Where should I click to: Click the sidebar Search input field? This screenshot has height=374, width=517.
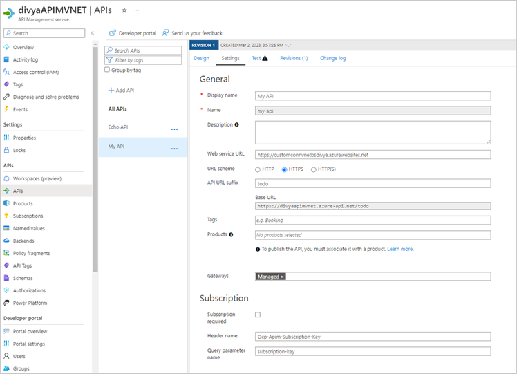[x=44, y=33]
